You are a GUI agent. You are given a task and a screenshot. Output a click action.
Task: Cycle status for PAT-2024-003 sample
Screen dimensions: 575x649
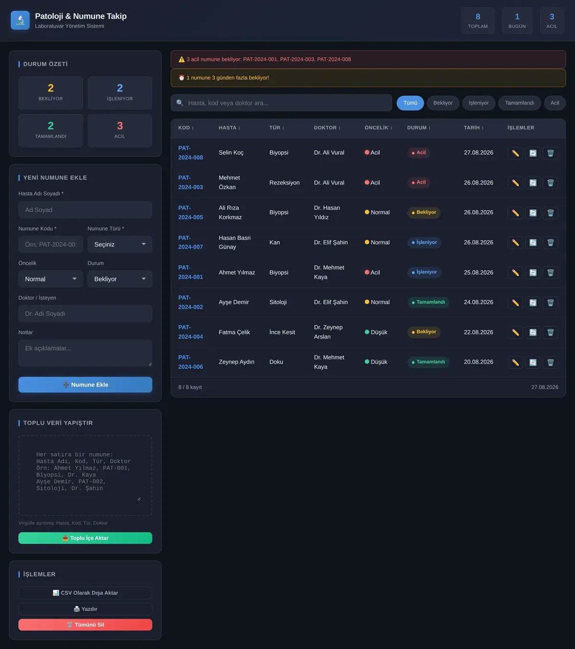[x=533, y=183]
